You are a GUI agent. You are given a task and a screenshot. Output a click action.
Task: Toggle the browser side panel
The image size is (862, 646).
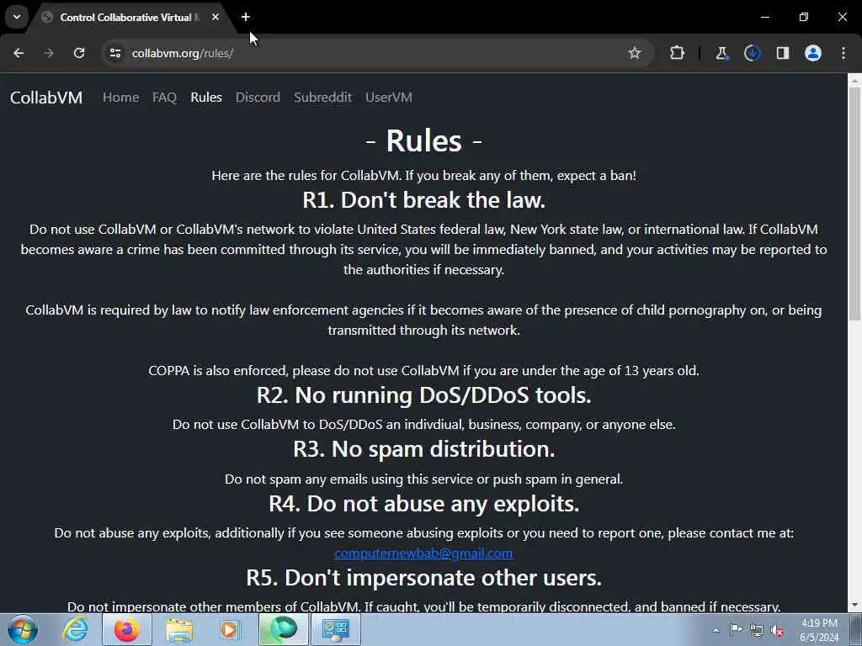[783, 53]
